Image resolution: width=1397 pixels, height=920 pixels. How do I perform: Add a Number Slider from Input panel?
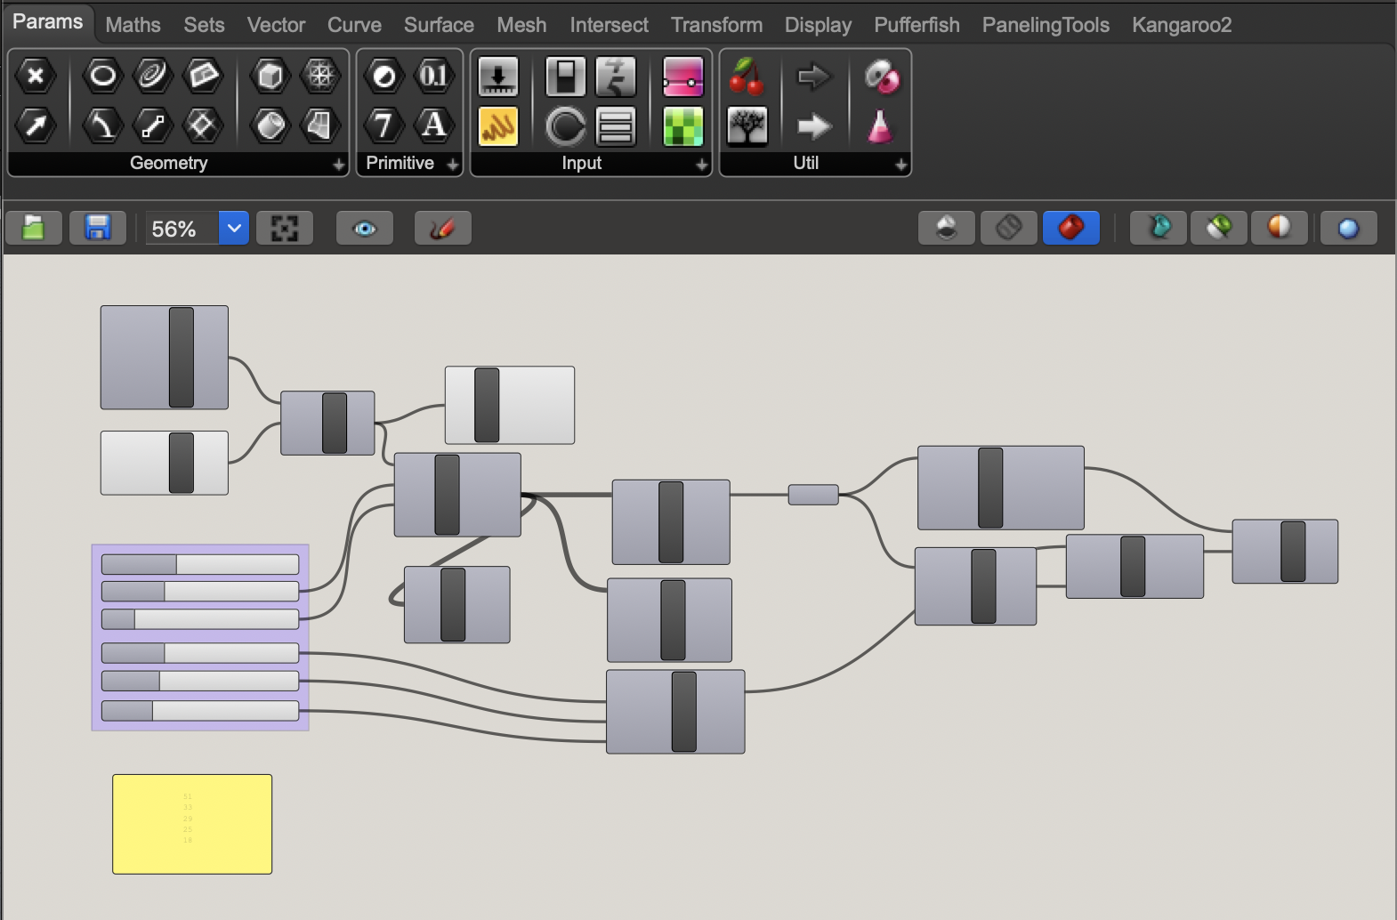coord(498,77)
